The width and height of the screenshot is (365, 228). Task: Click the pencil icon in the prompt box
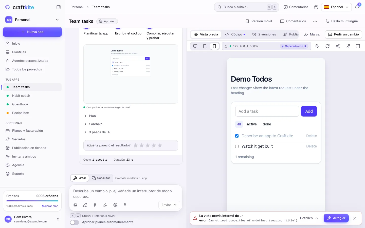coord(85,205)
